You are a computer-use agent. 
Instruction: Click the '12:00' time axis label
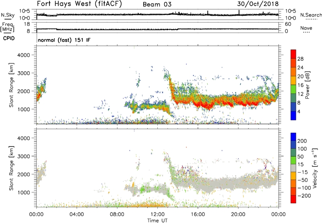157,215
